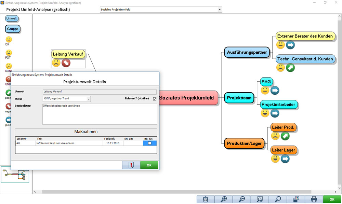
Task: Open search via the plain magnifier icon
Action: [x=278, y=199]
